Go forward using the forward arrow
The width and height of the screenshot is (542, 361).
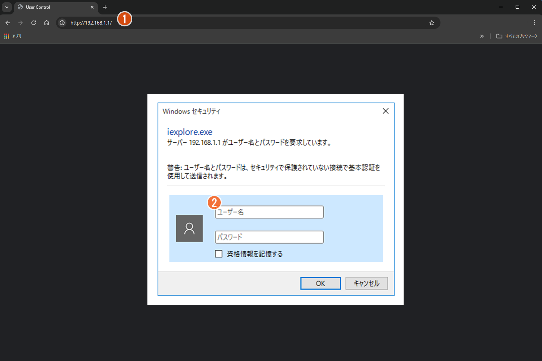pyautogui.click(x=21, y=23)
